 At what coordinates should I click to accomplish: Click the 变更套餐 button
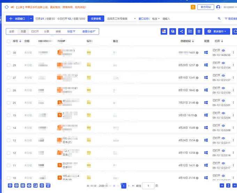[96, 19]
